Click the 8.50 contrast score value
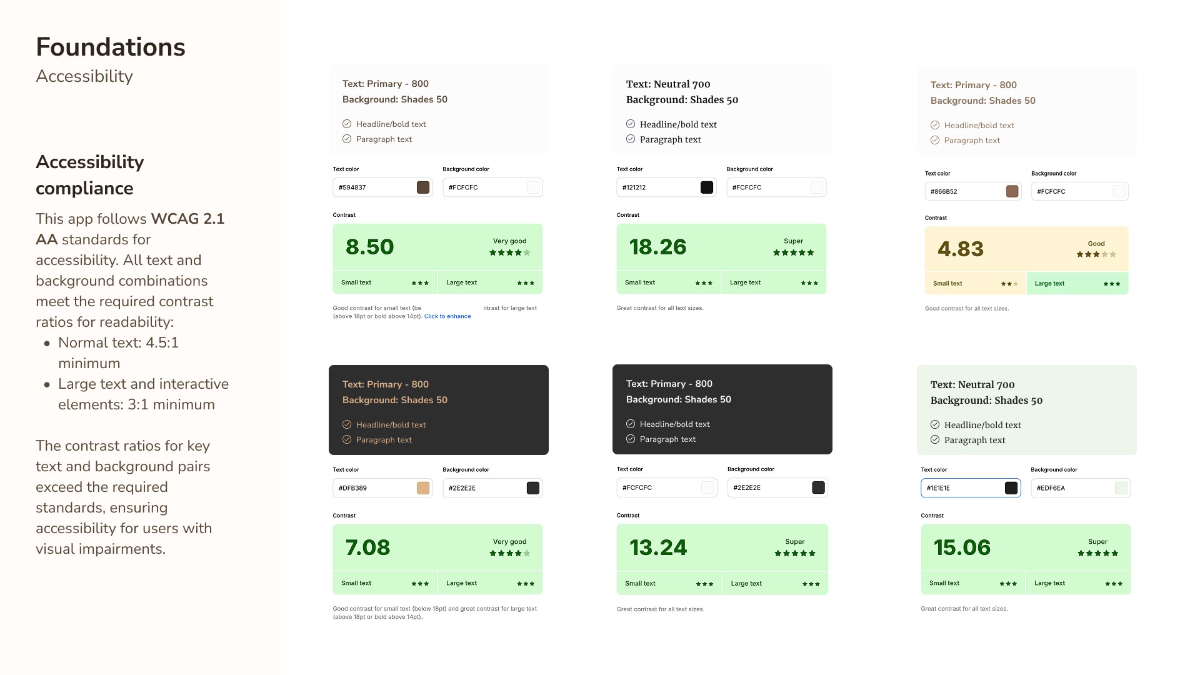1200x675 pixels. coord(370,247)
